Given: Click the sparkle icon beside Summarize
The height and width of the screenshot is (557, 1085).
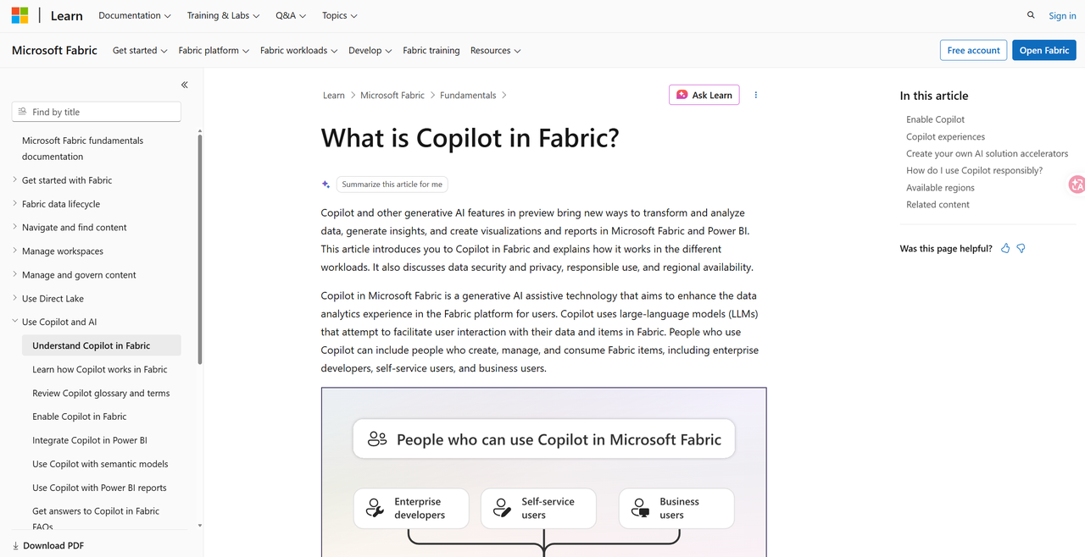Looking at the screenshot, I should click(325, 184).
